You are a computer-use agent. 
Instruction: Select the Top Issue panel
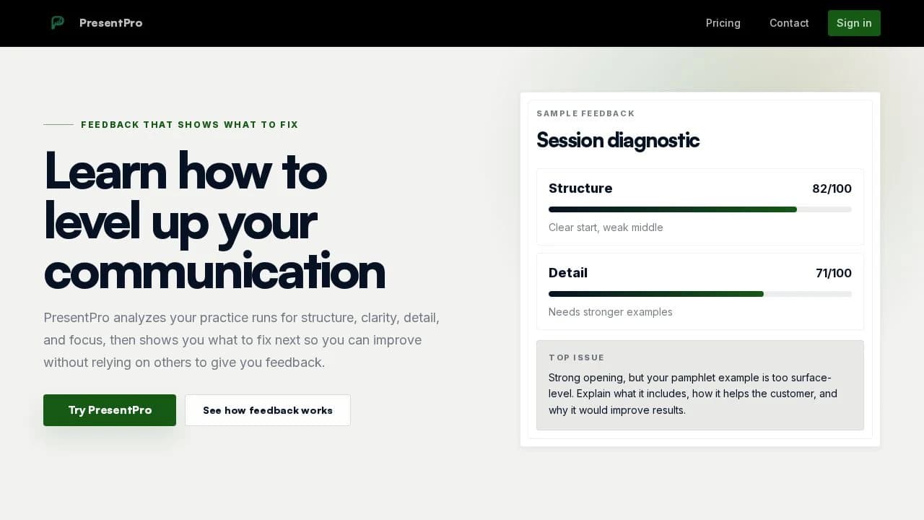[x=700, y=385]
